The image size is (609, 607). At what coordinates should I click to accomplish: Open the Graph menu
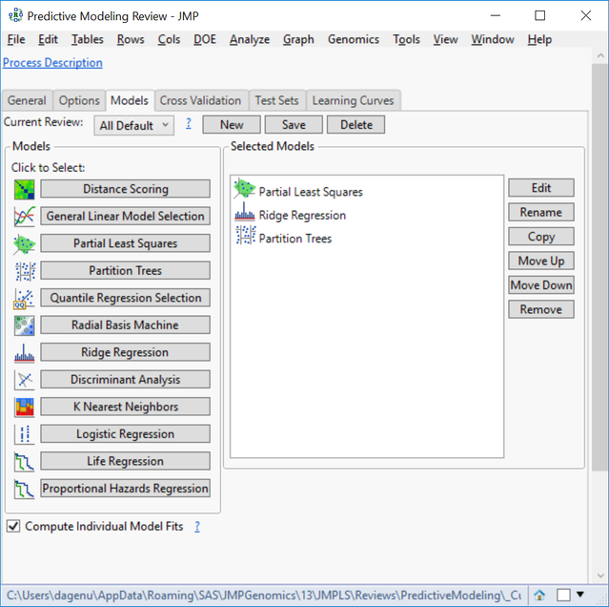tap(298, 39)
